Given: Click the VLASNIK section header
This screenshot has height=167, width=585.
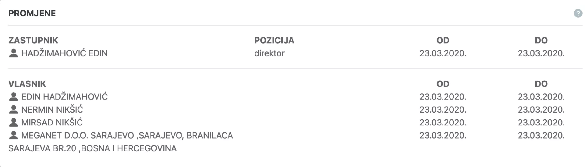Looking at the screenshot, I should pyautogui.click(x=27, y=84).
